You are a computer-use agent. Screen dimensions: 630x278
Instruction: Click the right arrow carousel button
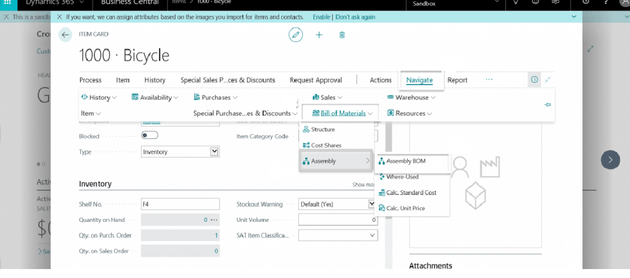[x=610, y=159]
